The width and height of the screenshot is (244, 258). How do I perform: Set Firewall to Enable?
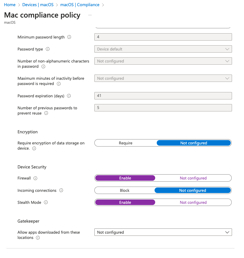(125, 178)
